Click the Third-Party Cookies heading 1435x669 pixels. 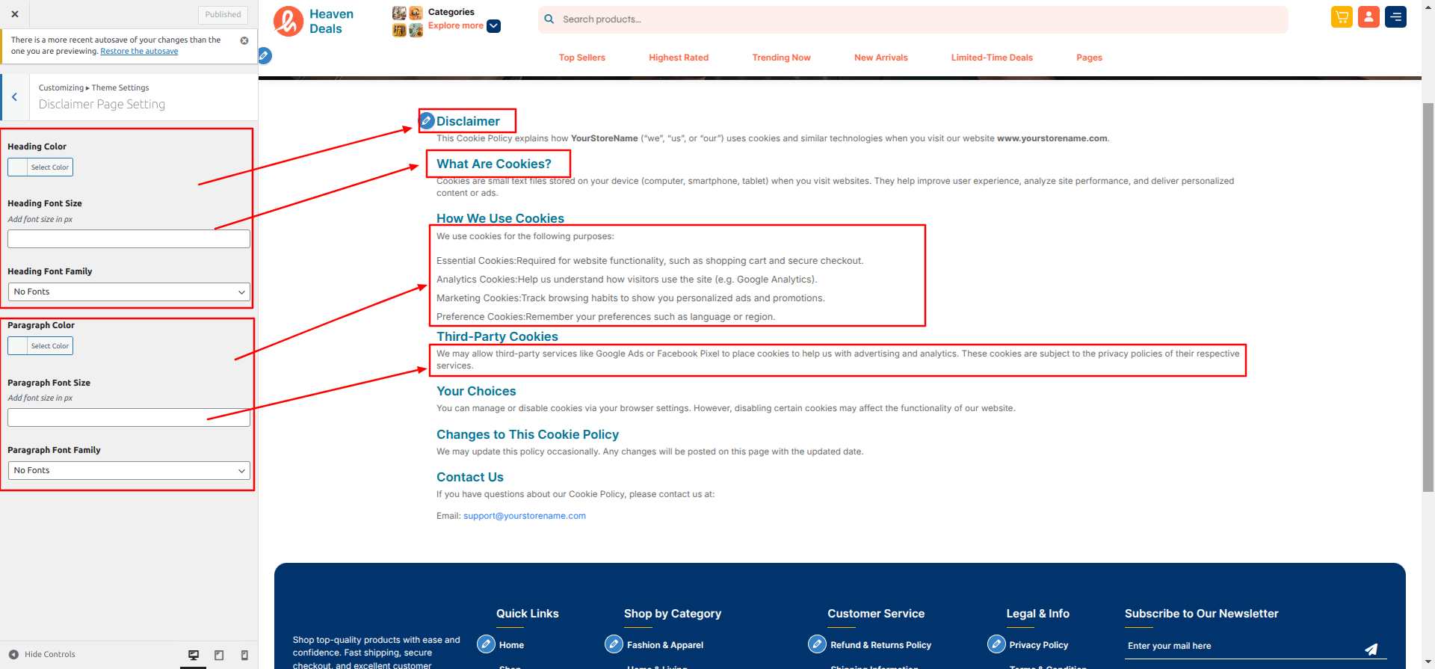(x=497, y=336)
